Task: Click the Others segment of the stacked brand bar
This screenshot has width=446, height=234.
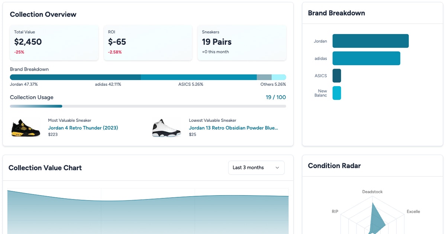Action: pyautogui.click(x=279, y=77)
